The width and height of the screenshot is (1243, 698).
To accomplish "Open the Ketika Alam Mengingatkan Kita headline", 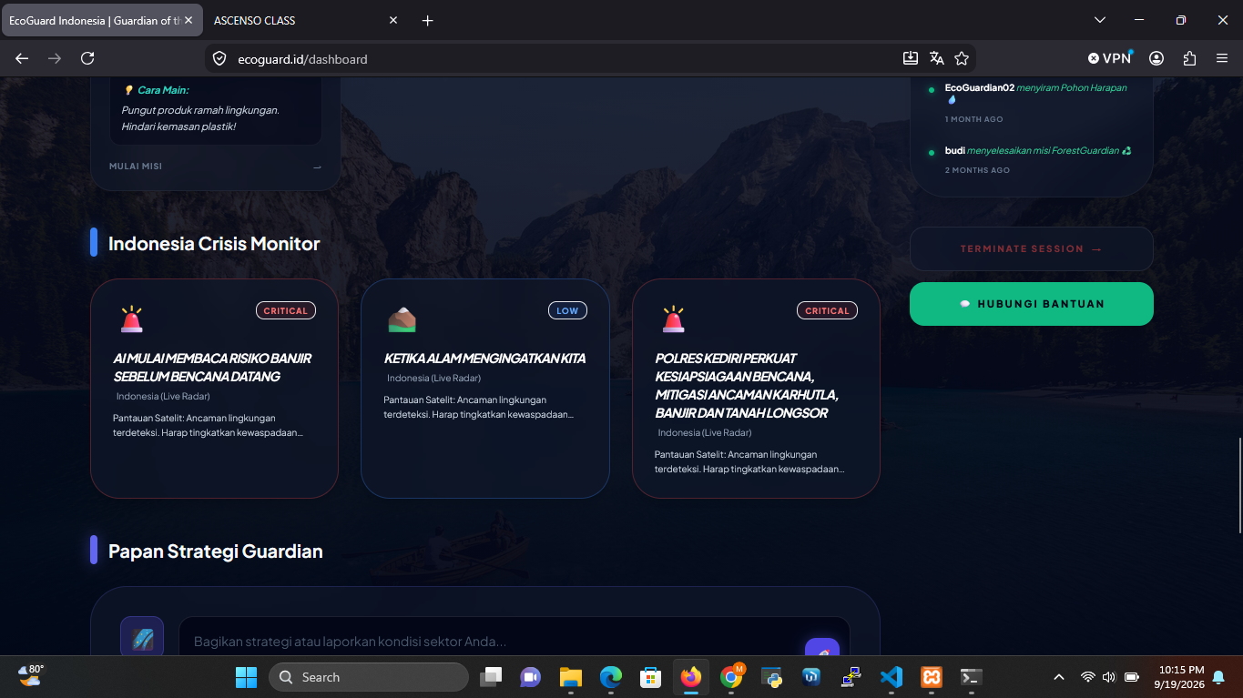I will point(484,359).
